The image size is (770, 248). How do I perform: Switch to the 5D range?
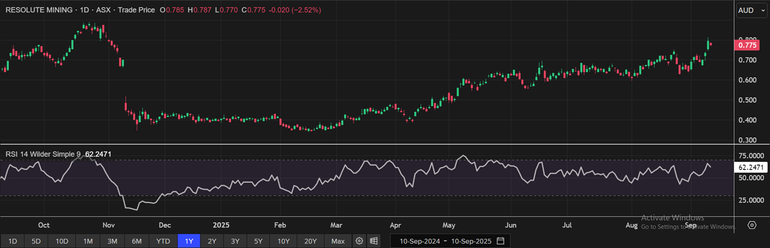pos(36,241)
